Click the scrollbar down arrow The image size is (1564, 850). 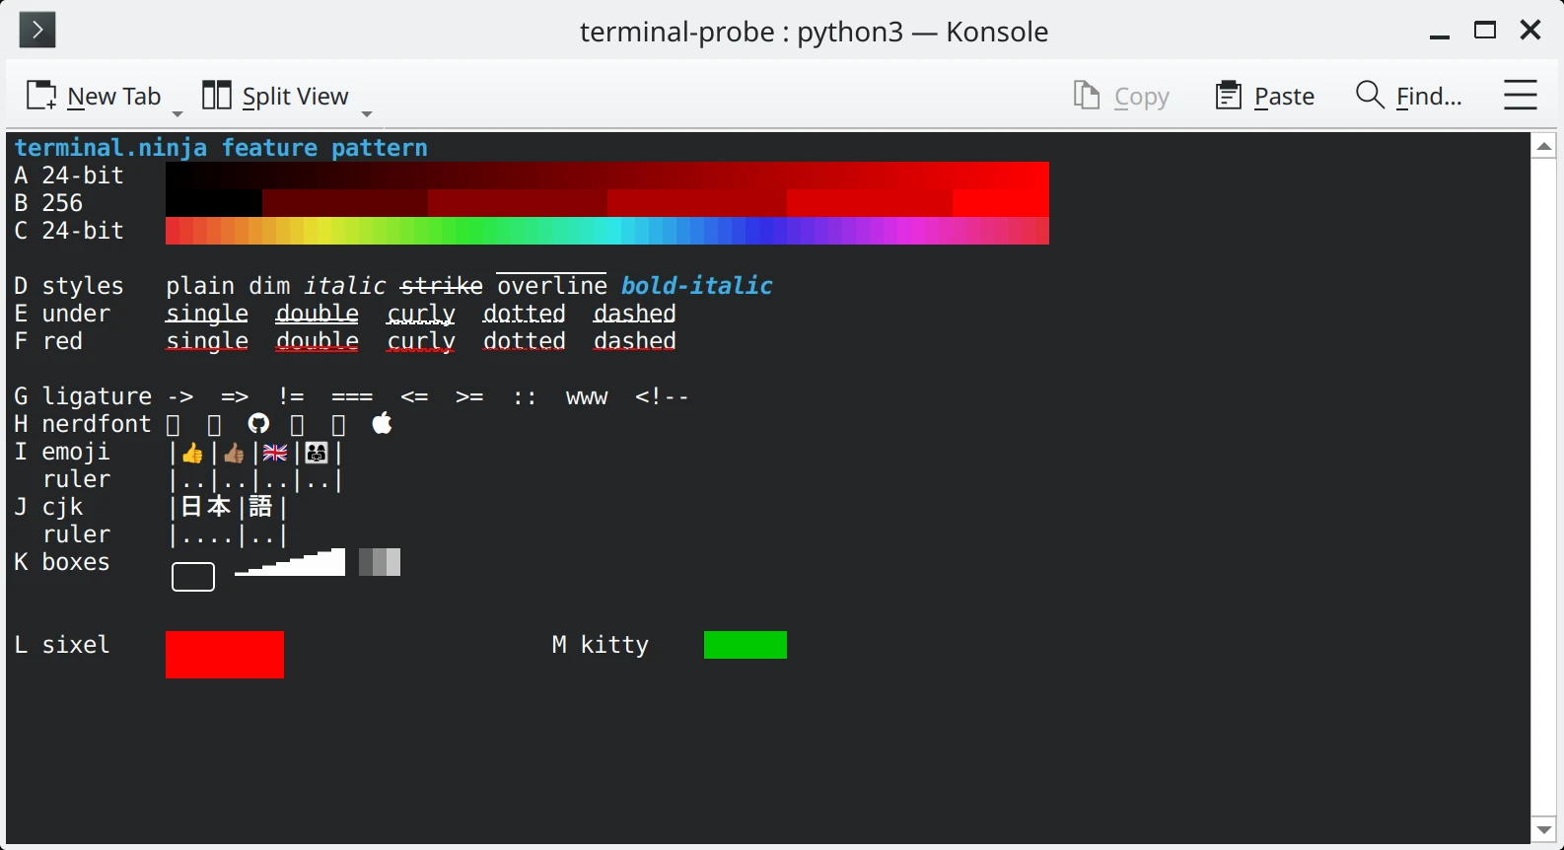coord(1544,830)
